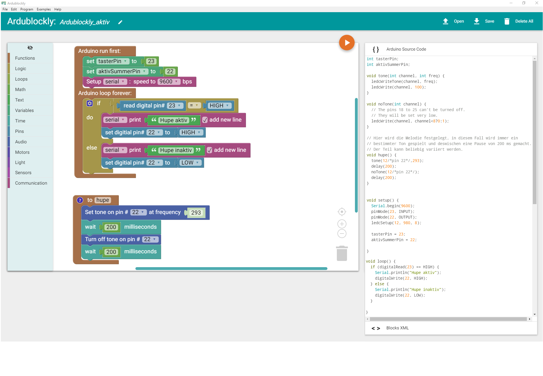The image size is (543, 376).
Task: Open the 9600 baud speed dropdown
Action: 169,82
